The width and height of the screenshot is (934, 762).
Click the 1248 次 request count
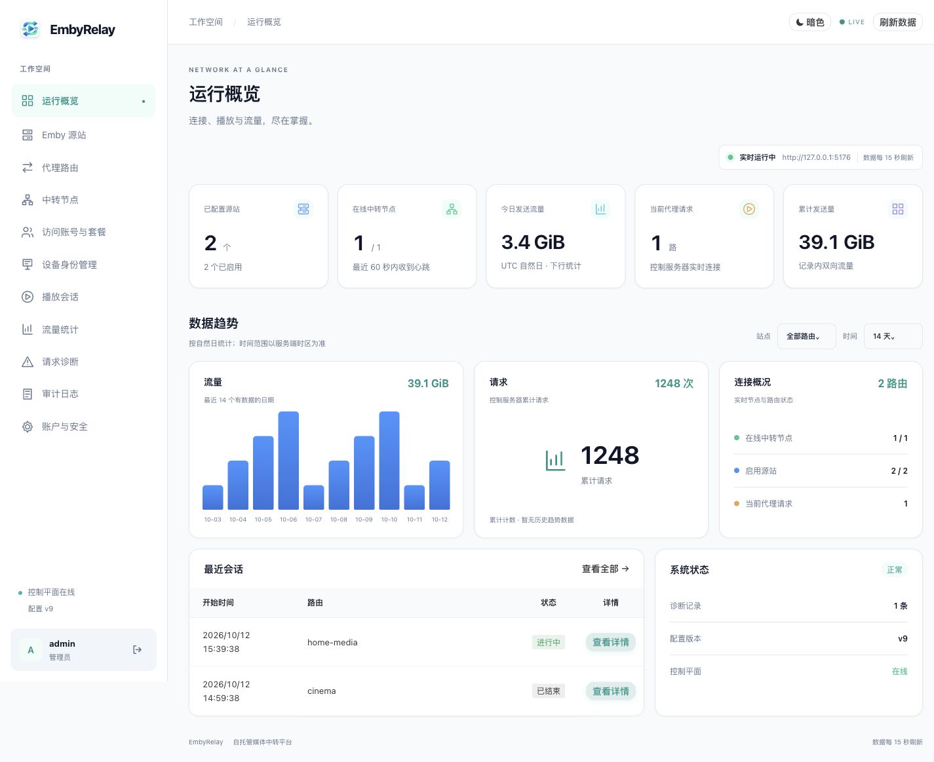point(674,383)
